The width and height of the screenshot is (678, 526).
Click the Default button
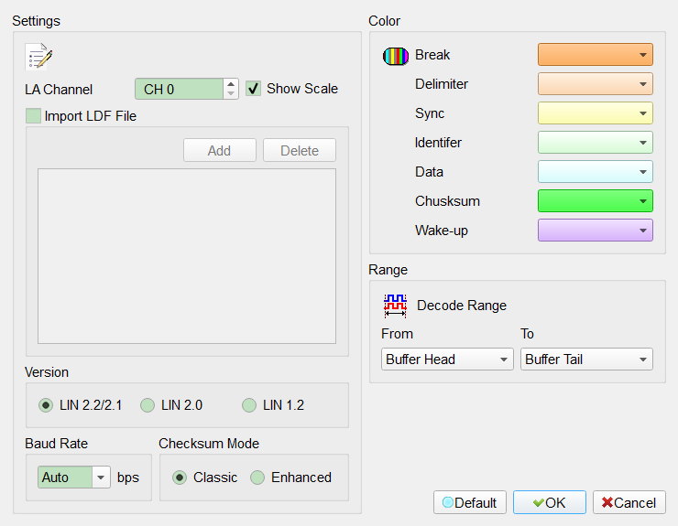(470, 503)
